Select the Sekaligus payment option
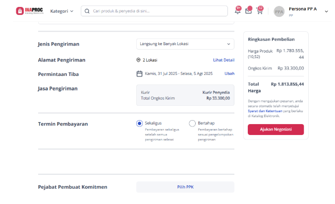335x204 pixels. (x=139, y=123)
